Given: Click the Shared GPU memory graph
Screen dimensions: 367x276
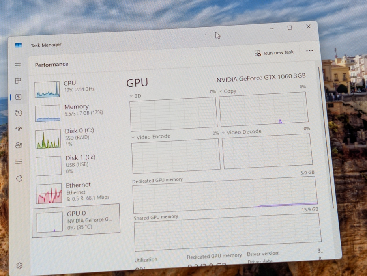Looking at the screenshot, I should click(x=228, y=232).
